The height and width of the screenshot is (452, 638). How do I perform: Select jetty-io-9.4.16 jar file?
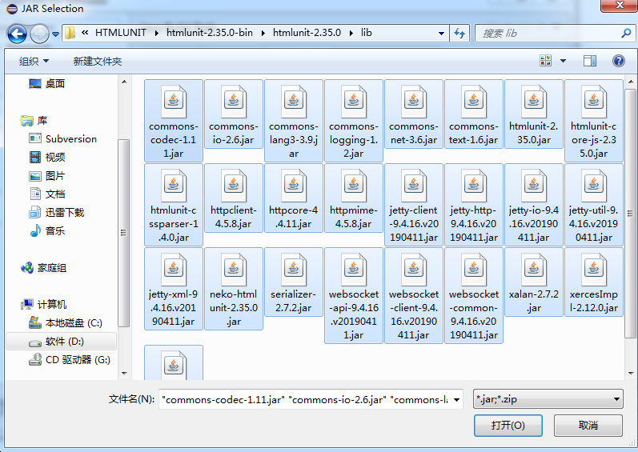[x=534, y=205]
